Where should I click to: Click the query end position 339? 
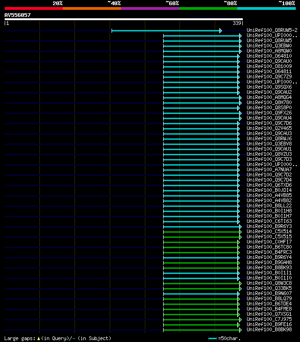(x=237, y=23)
